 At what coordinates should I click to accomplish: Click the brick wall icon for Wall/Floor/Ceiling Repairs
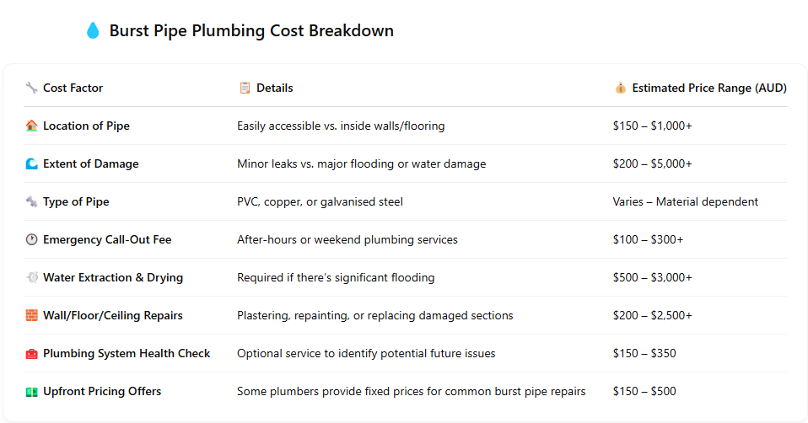tap(31, 315)
